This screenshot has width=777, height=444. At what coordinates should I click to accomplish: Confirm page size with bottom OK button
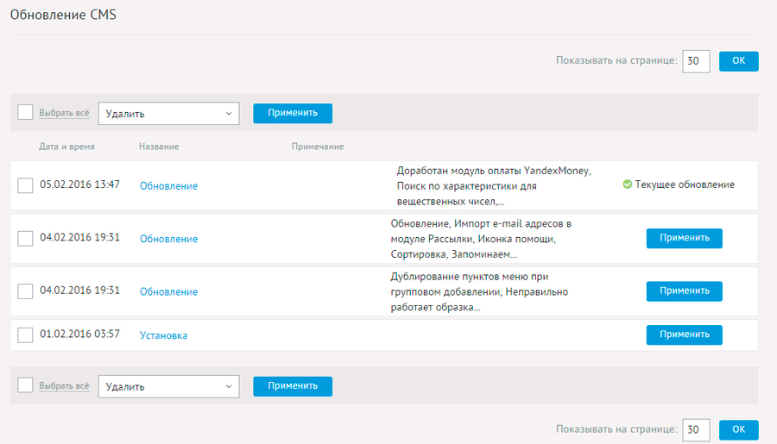[738, 429]
